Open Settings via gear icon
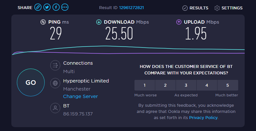The height and width of the screenshot is (131, 256). (x=217, y=8)
